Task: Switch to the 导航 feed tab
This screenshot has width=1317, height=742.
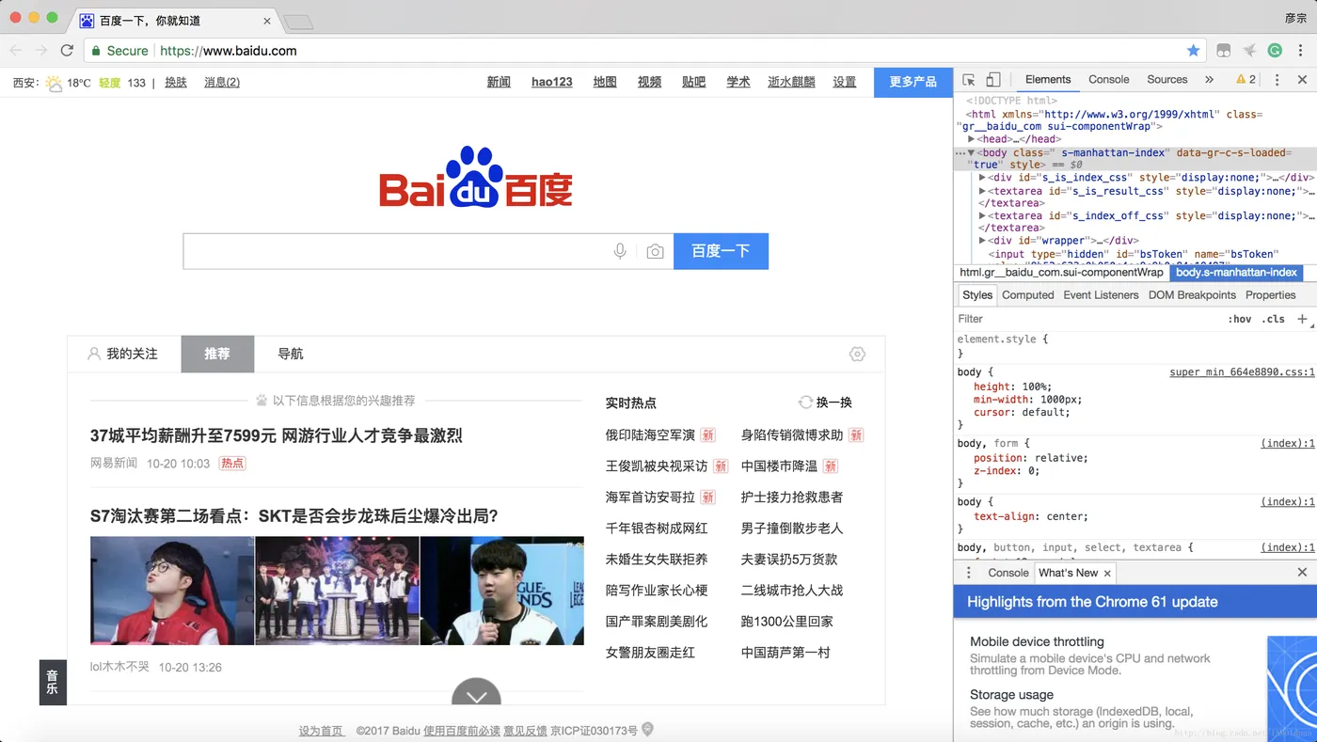Action: pos(291,355)
